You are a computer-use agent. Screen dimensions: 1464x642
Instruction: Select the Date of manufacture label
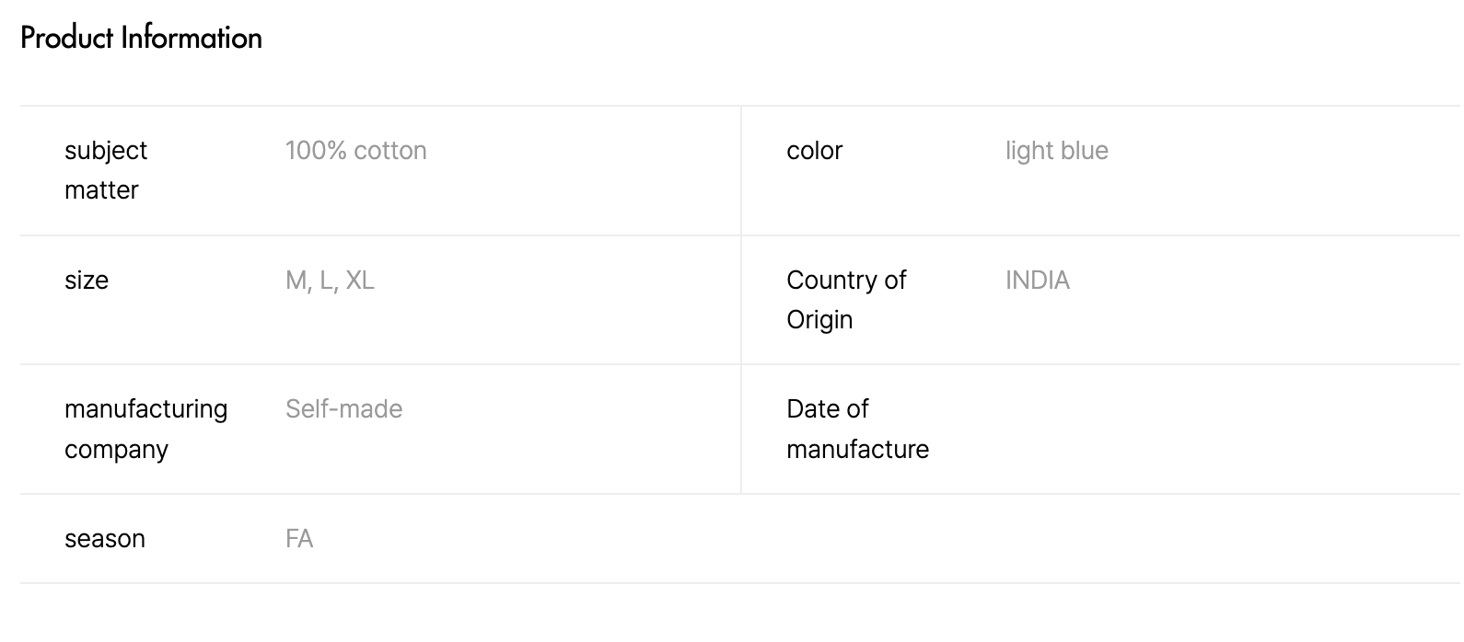coord(857,430)
